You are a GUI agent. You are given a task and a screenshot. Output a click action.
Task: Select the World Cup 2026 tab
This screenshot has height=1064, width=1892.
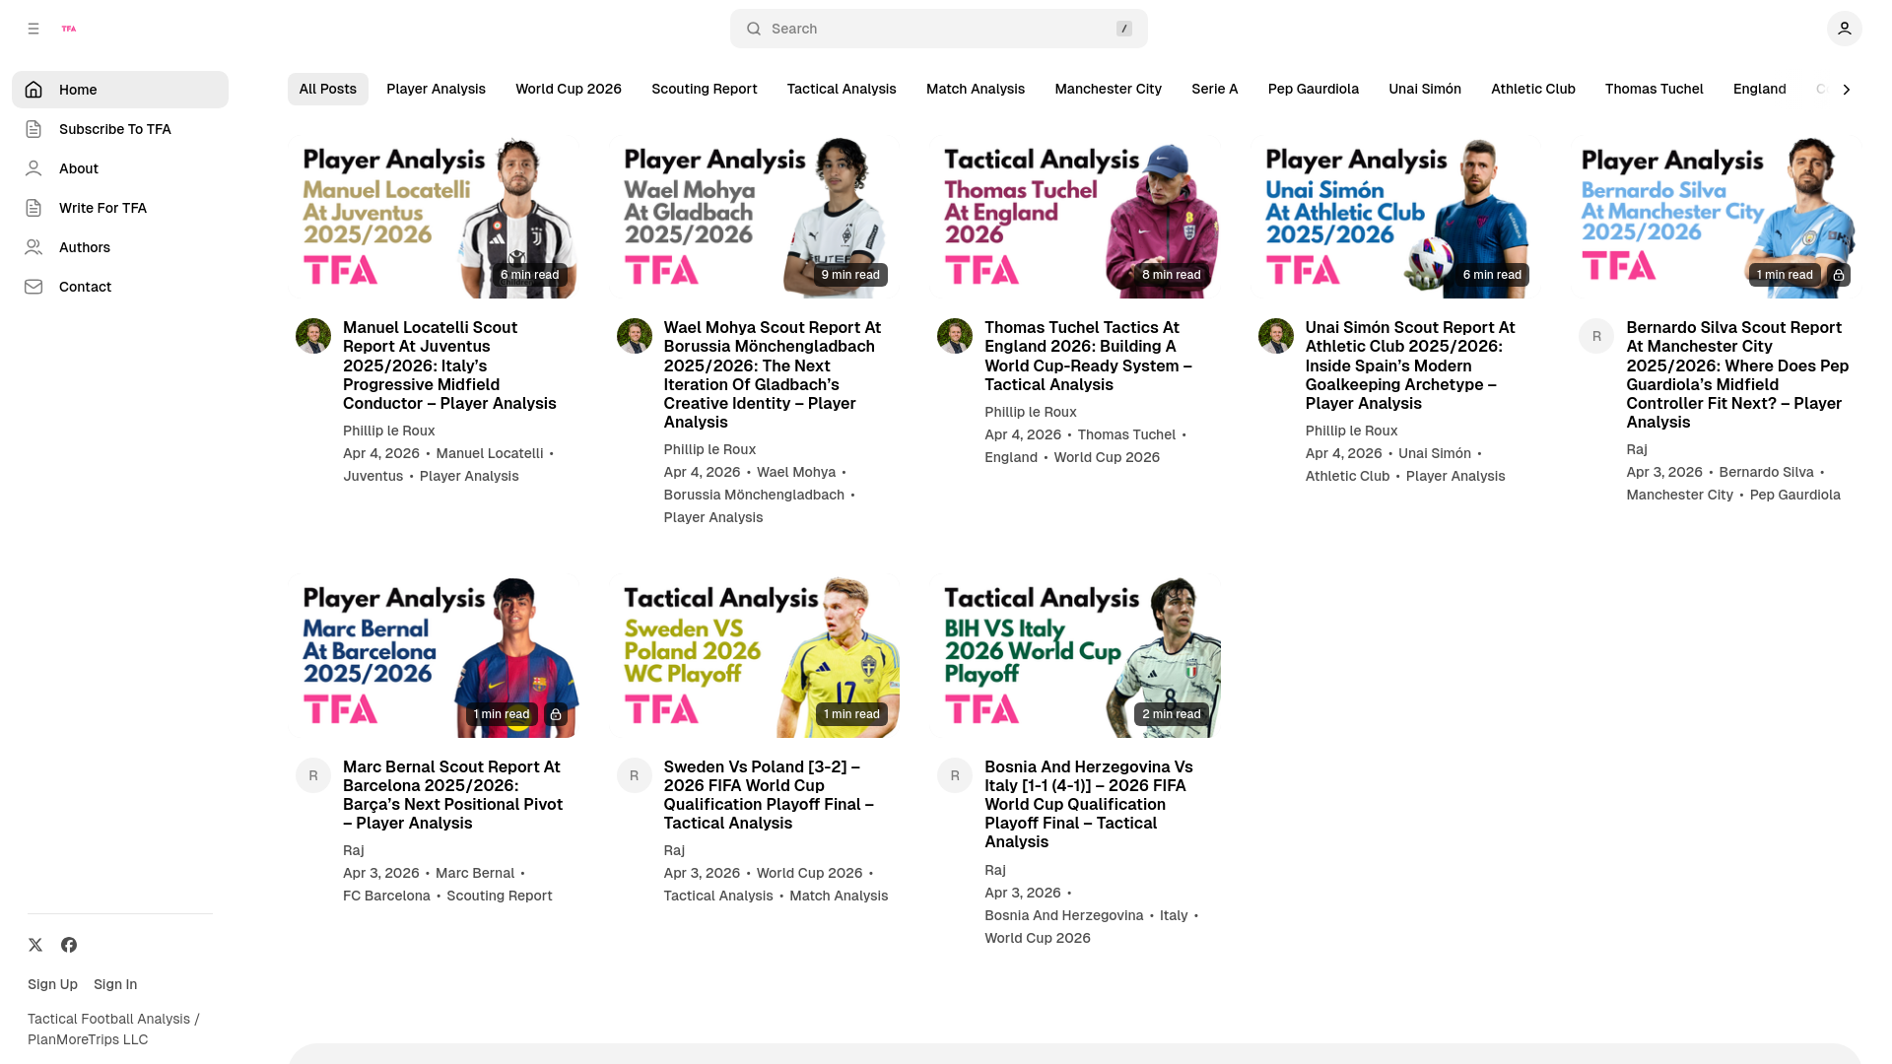click(x=569, y=89)
